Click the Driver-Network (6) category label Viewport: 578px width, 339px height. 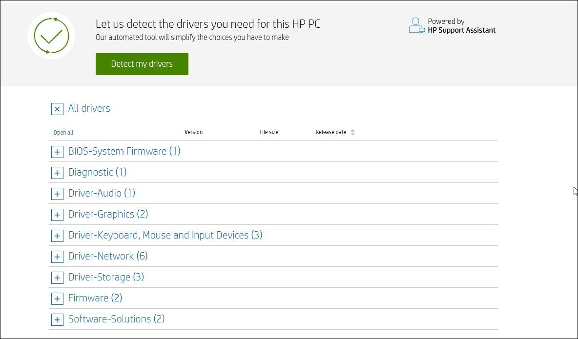pos(108,256)
